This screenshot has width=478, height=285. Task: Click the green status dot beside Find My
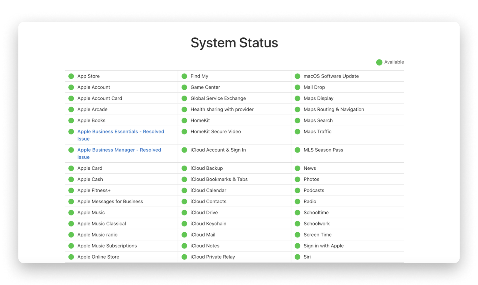click(x=184, y=76)
